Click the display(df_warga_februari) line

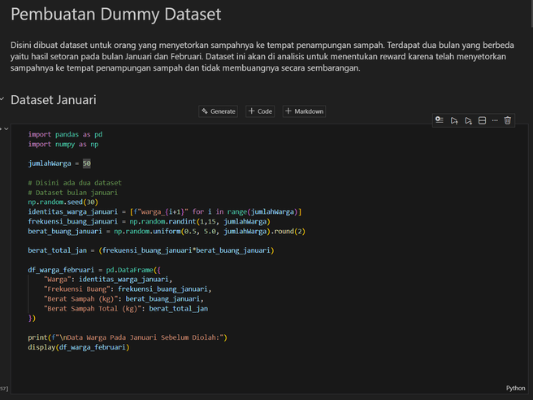tap(79, 347)
